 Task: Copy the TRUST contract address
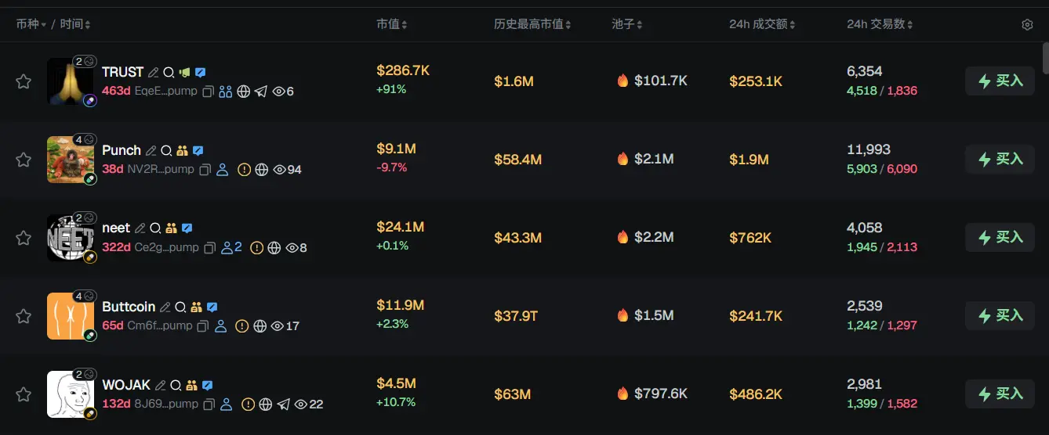(209, 92)
